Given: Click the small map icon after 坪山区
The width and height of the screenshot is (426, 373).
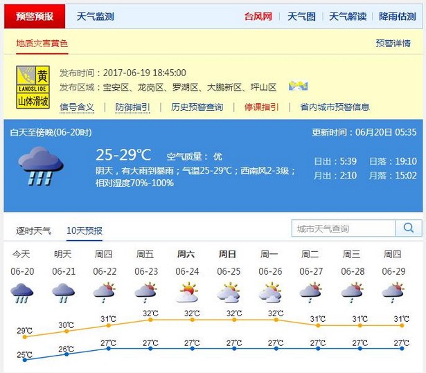Looking at the screenshot, I should click(298, 87).
